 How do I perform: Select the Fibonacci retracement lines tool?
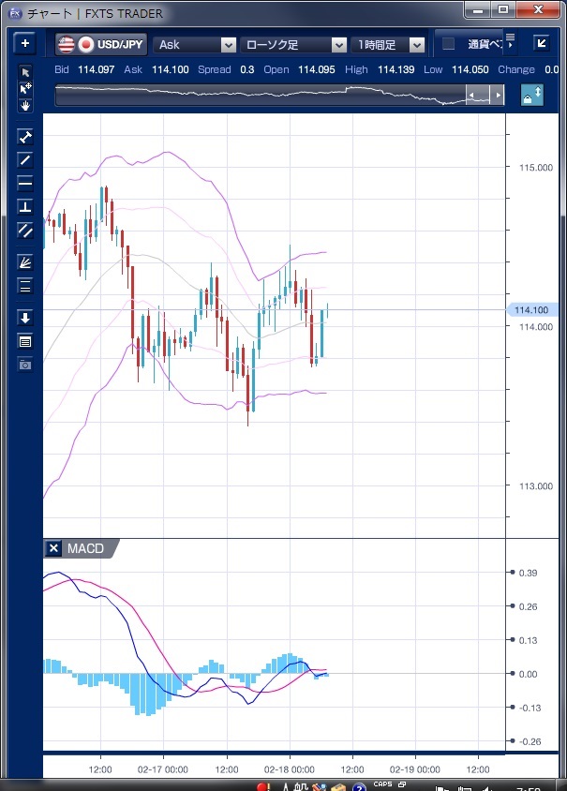click(x=25, y=286)
